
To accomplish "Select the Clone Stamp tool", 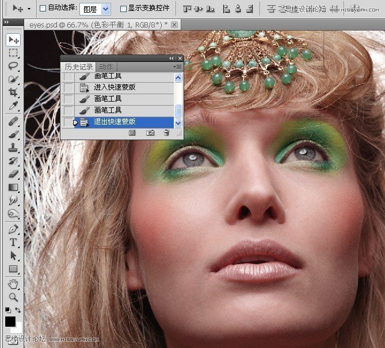I will (13, 148).
